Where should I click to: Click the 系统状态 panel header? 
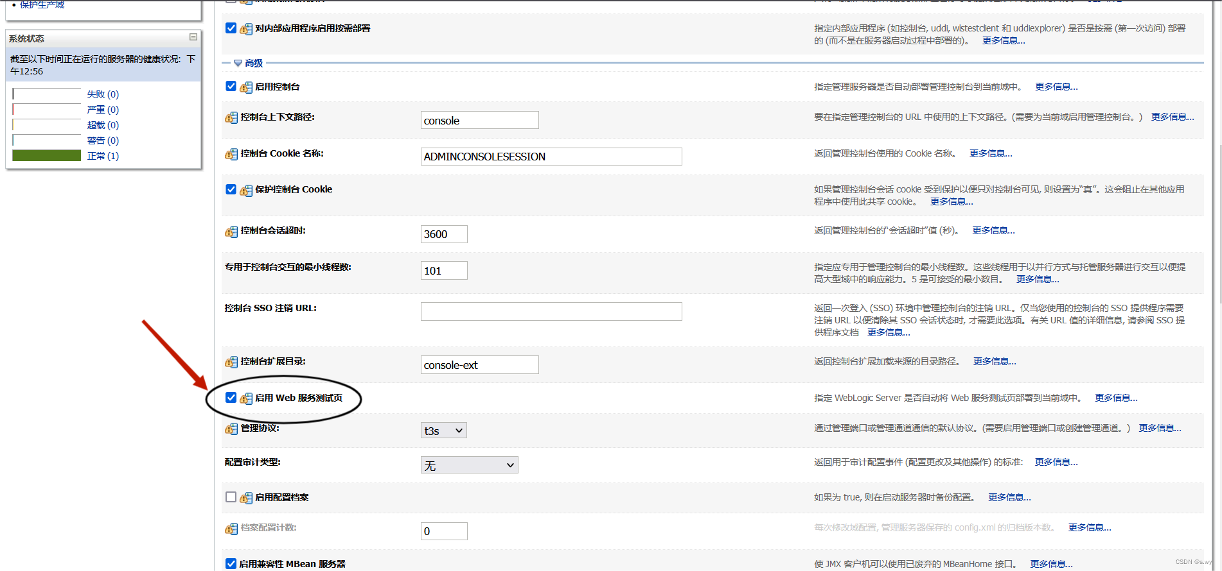tap(103, 38)
